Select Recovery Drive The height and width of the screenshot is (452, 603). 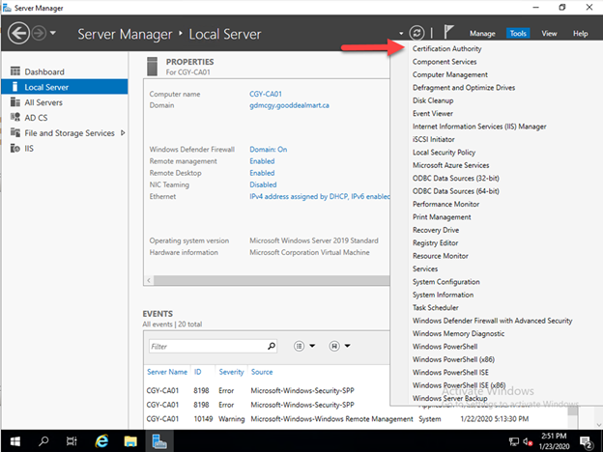point(436,230)
